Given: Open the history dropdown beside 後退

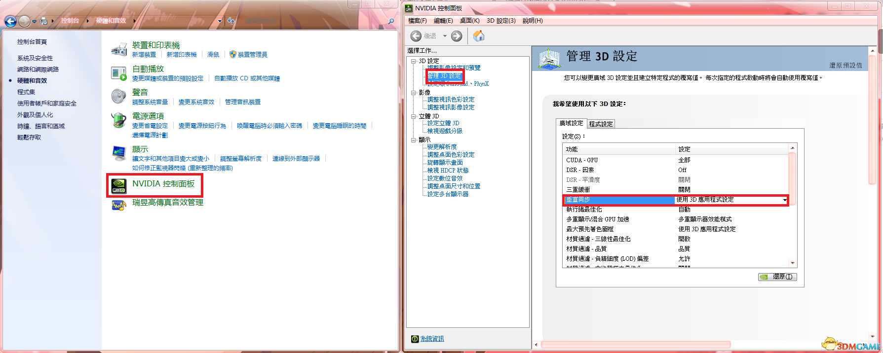Looking at the screenshot, I should (445, 36).
